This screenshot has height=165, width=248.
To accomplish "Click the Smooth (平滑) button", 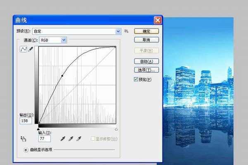I will pyautogui.click(x=146, y=50).
